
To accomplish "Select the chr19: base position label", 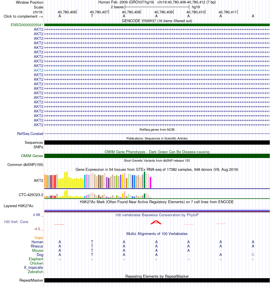I will 38,12.
